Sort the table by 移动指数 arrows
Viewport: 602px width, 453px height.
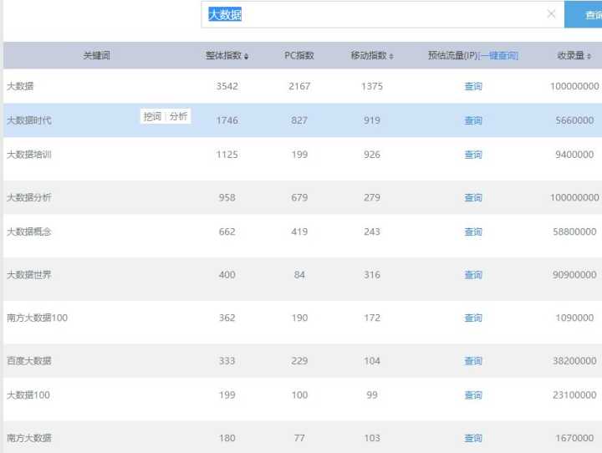tap(391, 57)
